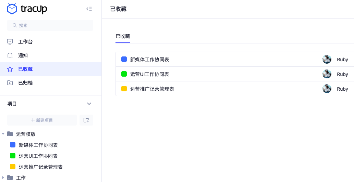Switch to the 已收藏 tab

click(x=123, y=36)
